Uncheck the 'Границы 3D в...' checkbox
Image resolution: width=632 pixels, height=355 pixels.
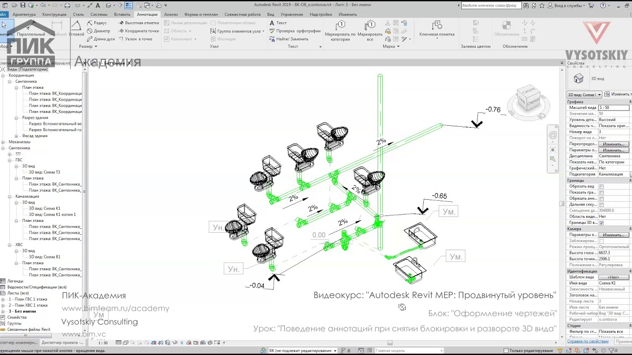[601, 223]
